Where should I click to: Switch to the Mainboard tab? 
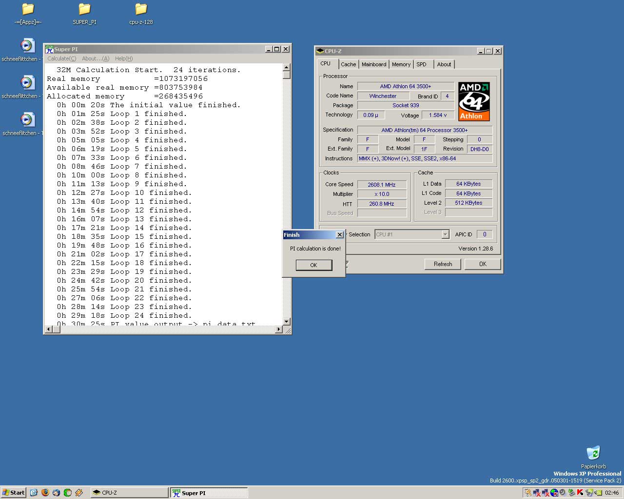(374, 64)
